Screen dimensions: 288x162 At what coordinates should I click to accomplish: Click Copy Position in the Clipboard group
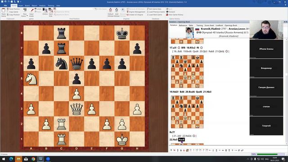pos(13,15)
